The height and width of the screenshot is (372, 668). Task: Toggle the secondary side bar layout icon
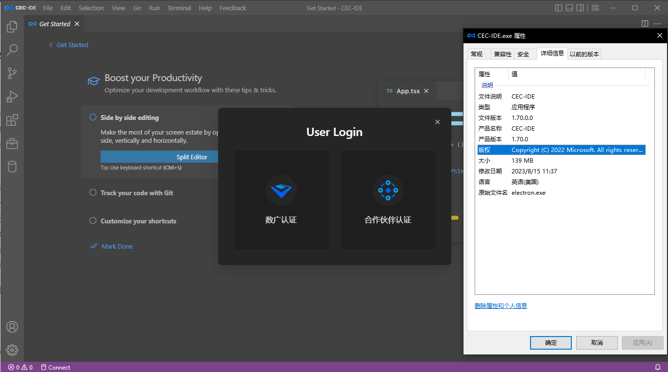580,8
